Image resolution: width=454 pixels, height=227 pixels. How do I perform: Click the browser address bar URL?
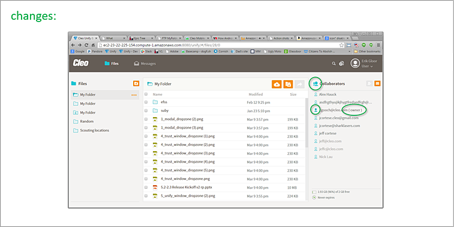[161, 45]
